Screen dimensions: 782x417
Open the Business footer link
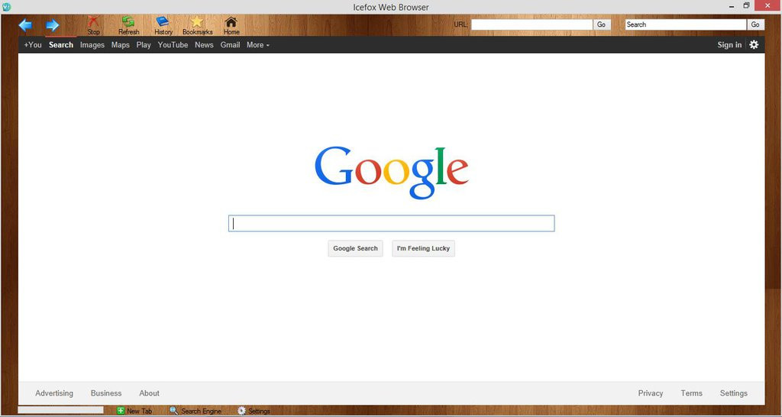click(105, 393)
